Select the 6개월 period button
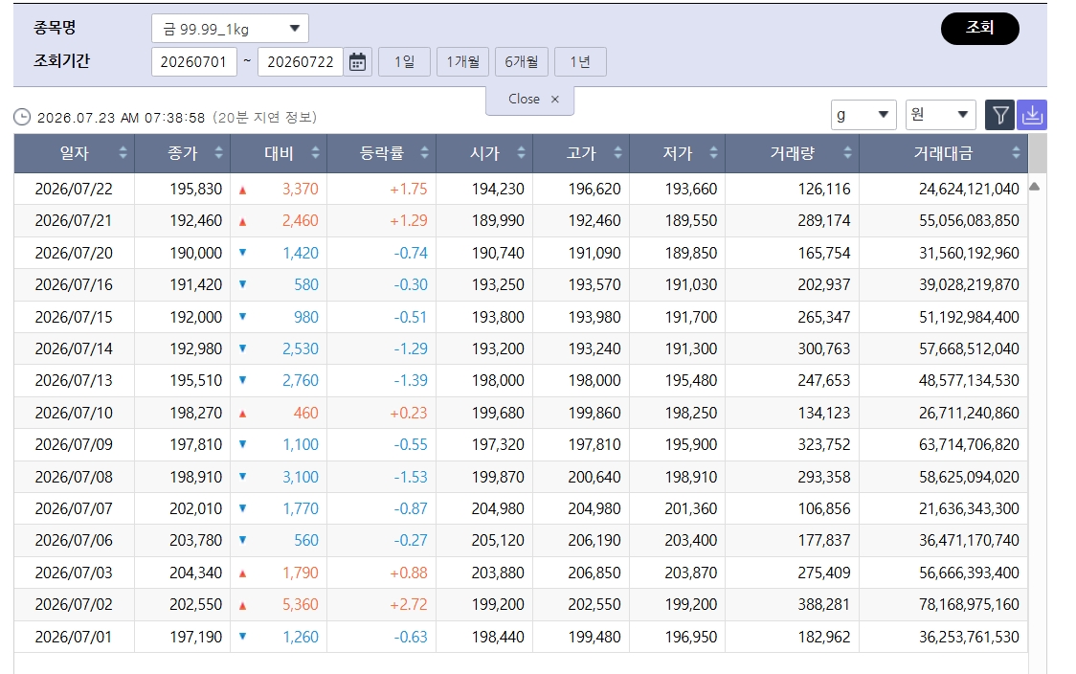The width and height of the screenshot is (1076, 674). point(522,62)
